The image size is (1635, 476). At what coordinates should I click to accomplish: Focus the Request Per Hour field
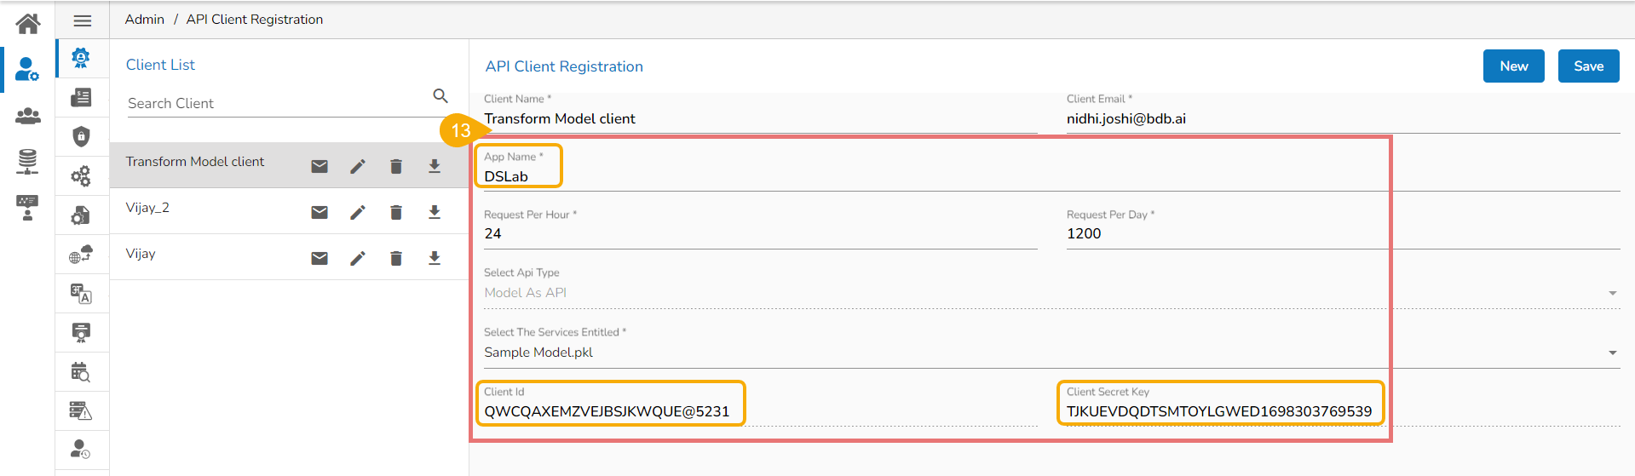click(758, 234)
